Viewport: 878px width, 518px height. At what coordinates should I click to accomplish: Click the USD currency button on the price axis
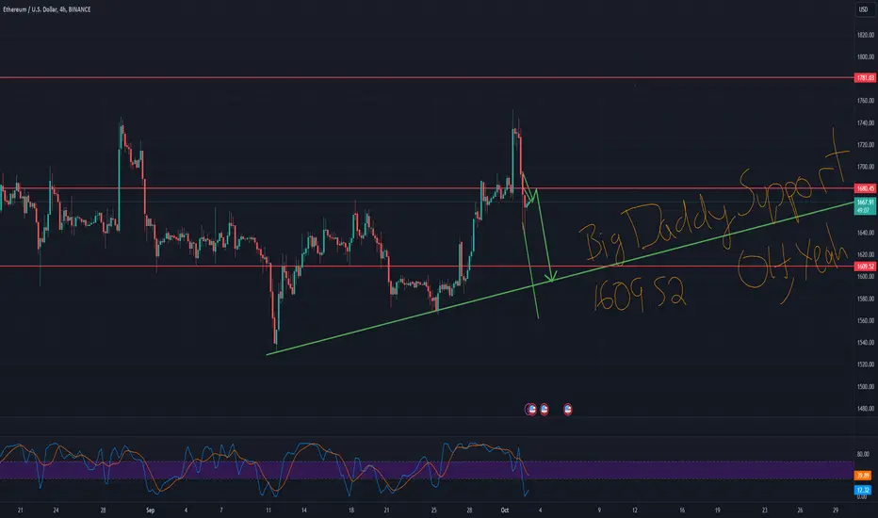(x=863, y=9)
